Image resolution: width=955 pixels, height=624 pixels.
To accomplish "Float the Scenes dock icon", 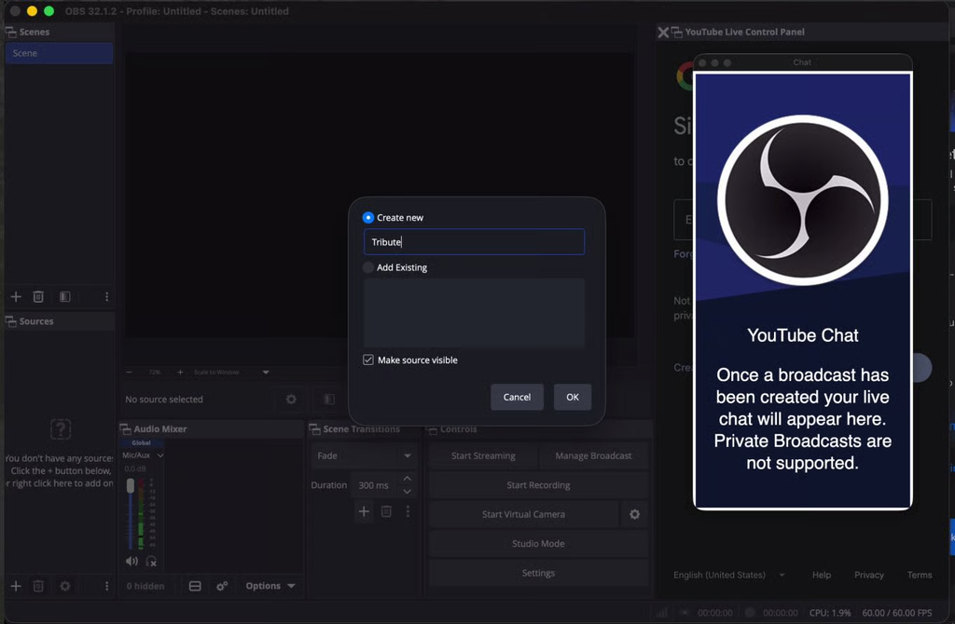I will tap(11, 33).
